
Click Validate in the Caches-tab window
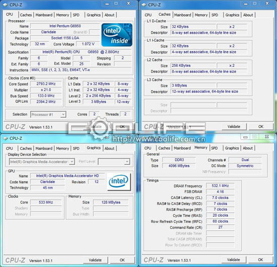[x=234, y=127]
